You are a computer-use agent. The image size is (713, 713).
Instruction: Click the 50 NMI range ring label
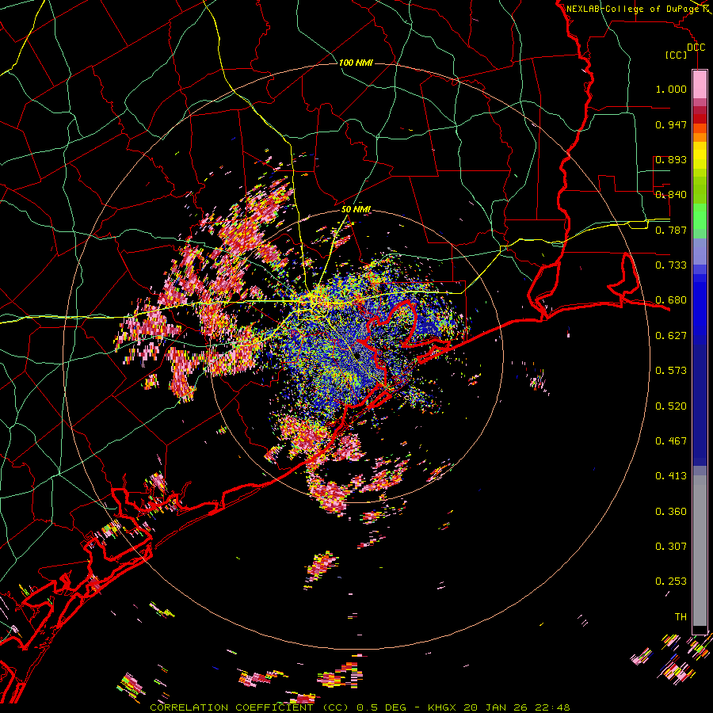356,210
